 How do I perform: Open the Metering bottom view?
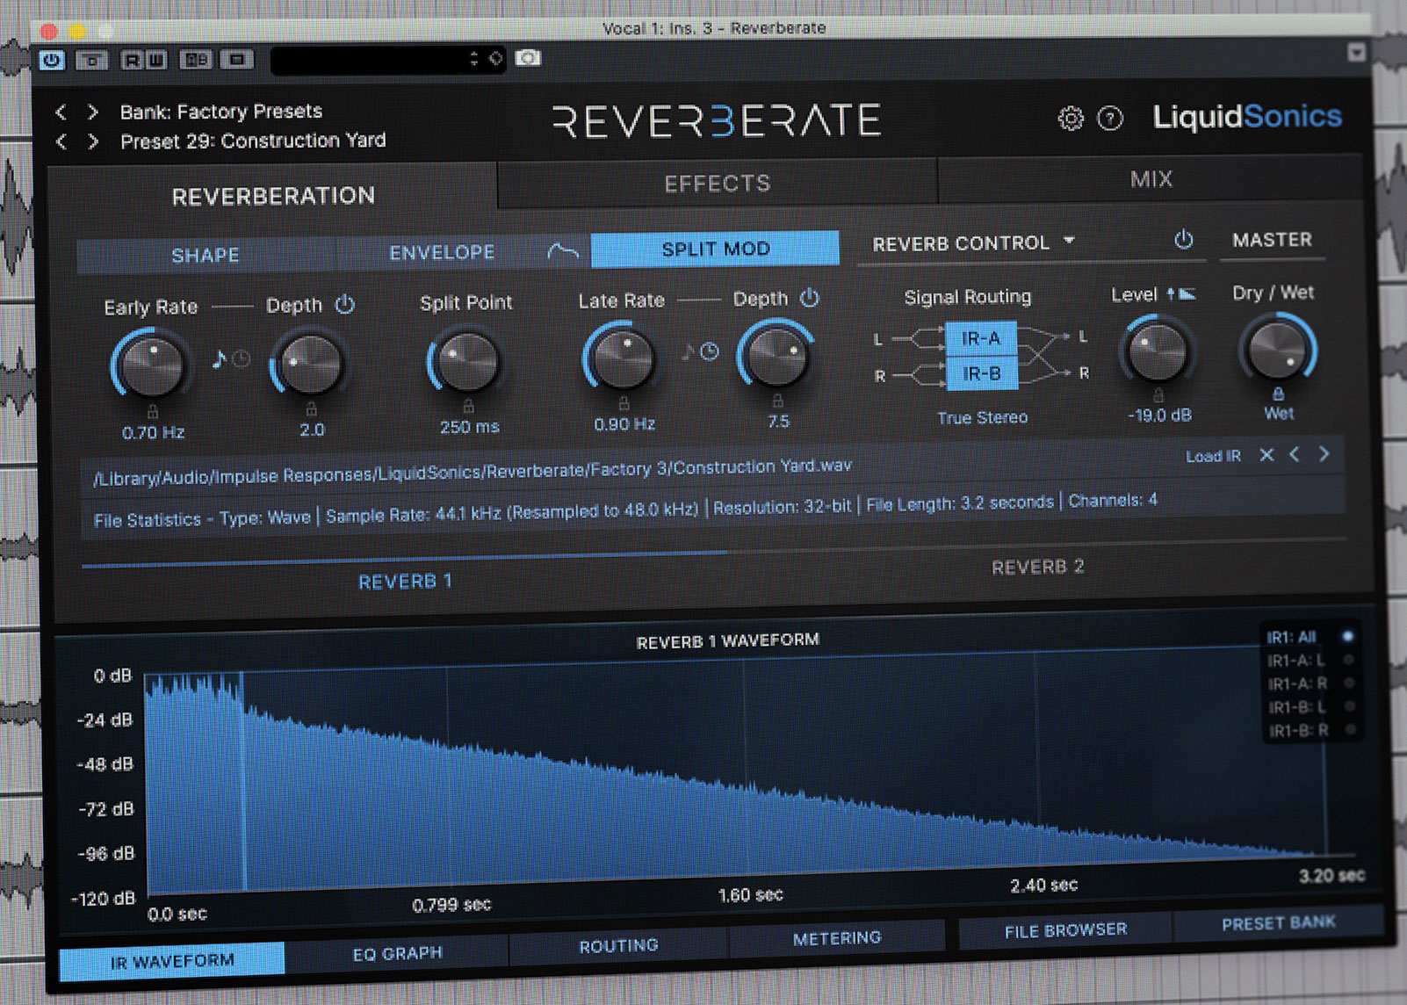(836, 938)
